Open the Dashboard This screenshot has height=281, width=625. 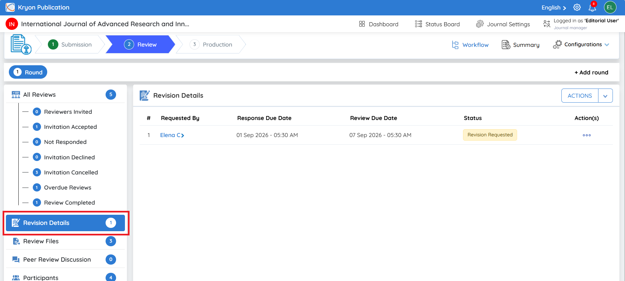pos(379,24)
